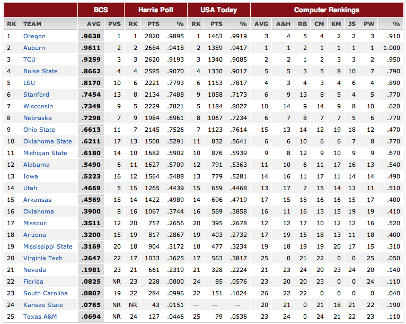Select Stanford's BCS average .7454
This screenshot has height=324, width=406.
pos(91,95)
